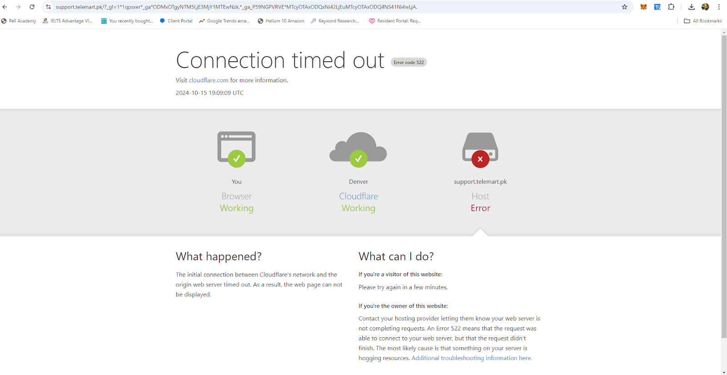
Task: Click the What can I do? heading
Action: (x=396, y=257)
